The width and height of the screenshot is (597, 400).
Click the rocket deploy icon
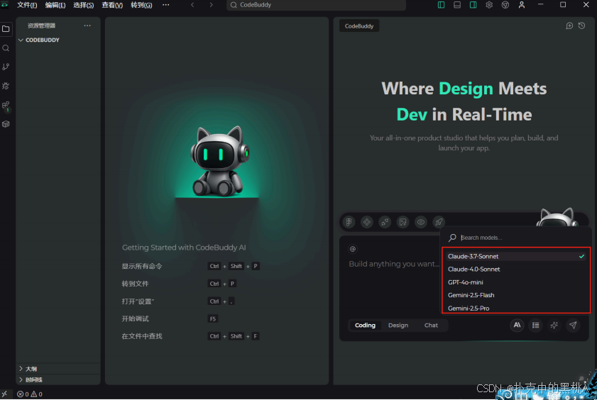(439, 222)
